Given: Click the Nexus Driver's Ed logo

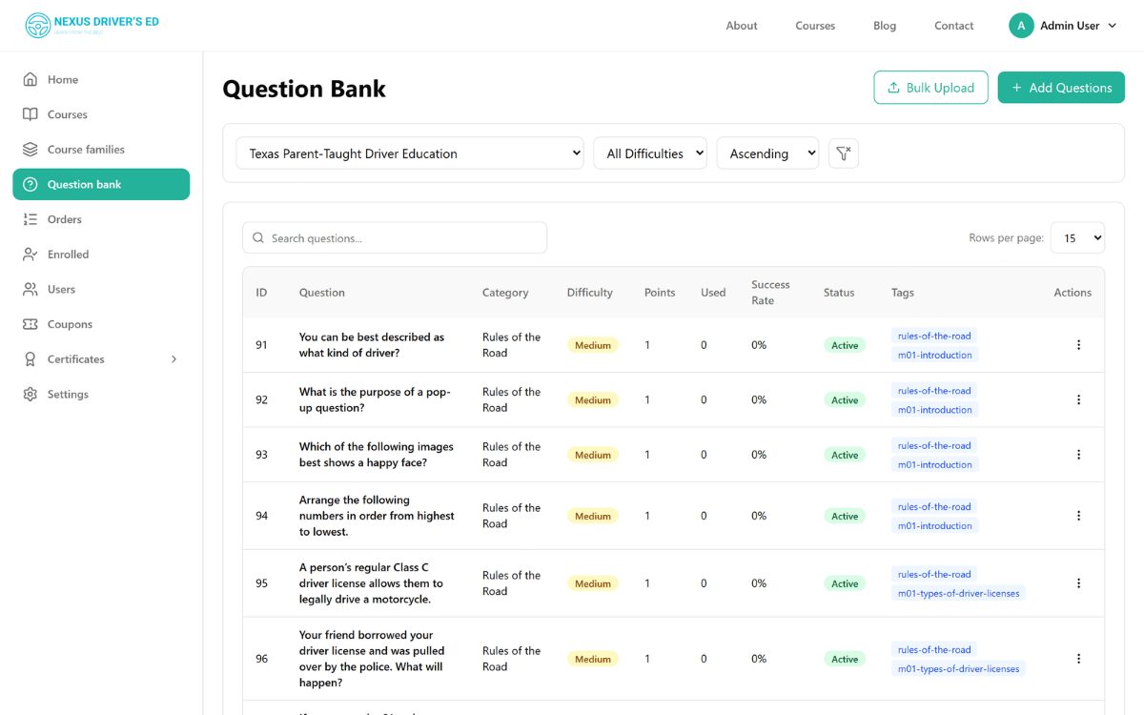Looking at the screenshot, I should [x=92, y=26].
